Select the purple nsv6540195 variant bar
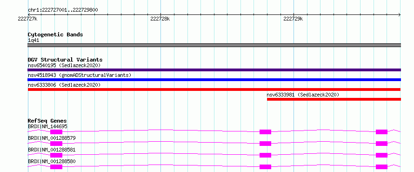Image resolution: width=414 pixels, height=172 pixels. pos(214,70)
